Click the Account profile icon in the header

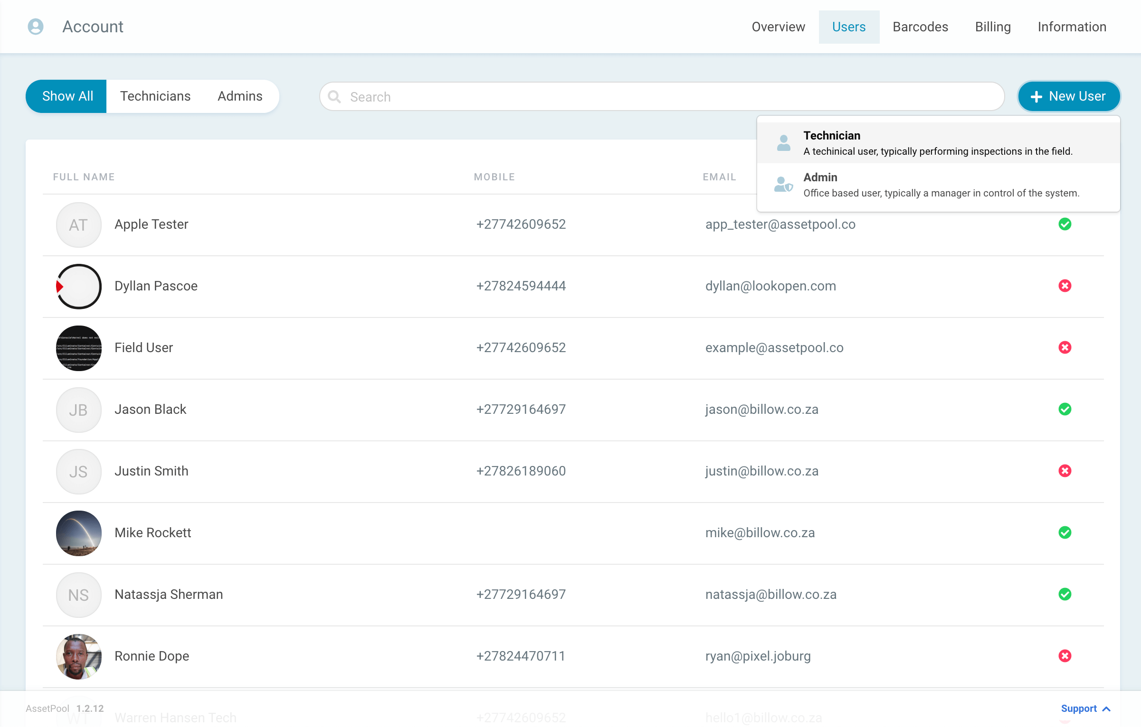click(x=35, y=27)
